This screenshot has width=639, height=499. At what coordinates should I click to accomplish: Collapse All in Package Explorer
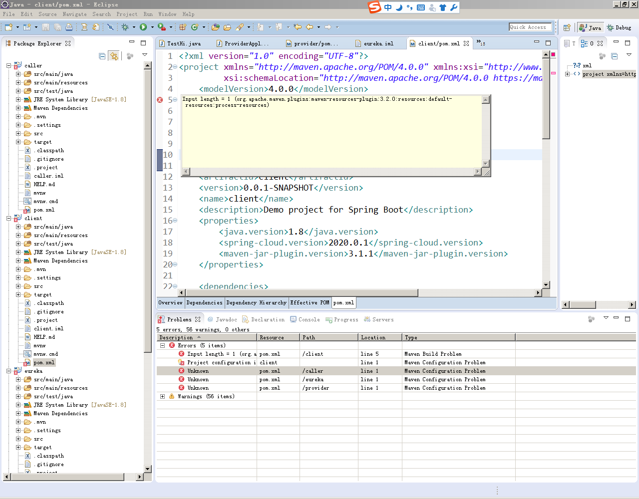click(x=102, y=56)
